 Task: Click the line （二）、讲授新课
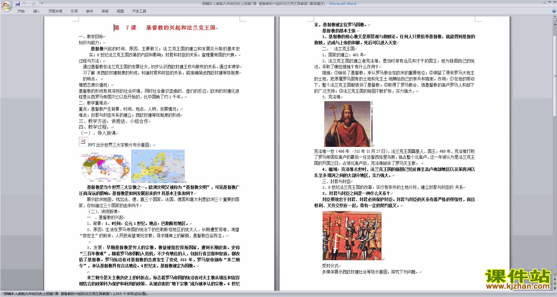click(102, 212)
